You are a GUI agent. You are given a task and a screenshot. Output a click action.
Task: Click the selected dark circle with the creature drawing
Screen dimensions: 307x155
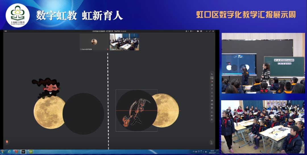[x=137, y=111]
